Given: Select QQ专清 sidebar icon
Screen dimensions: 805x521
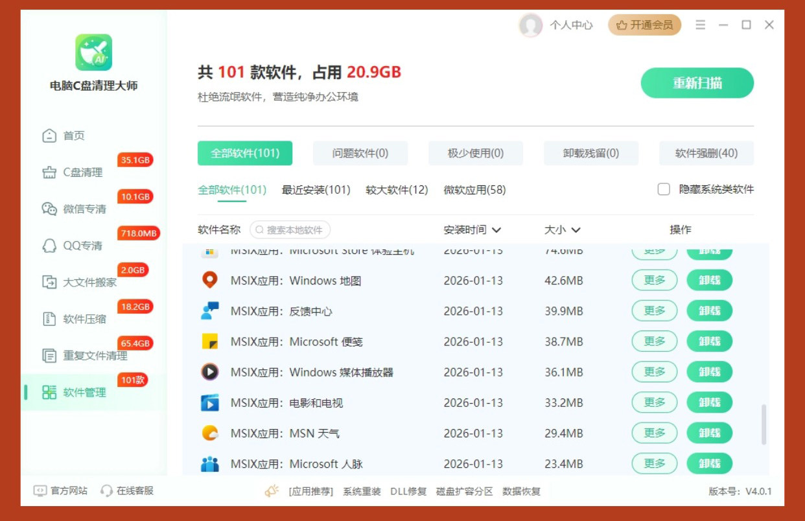Looking at the screenshot, I should point(49,246).
